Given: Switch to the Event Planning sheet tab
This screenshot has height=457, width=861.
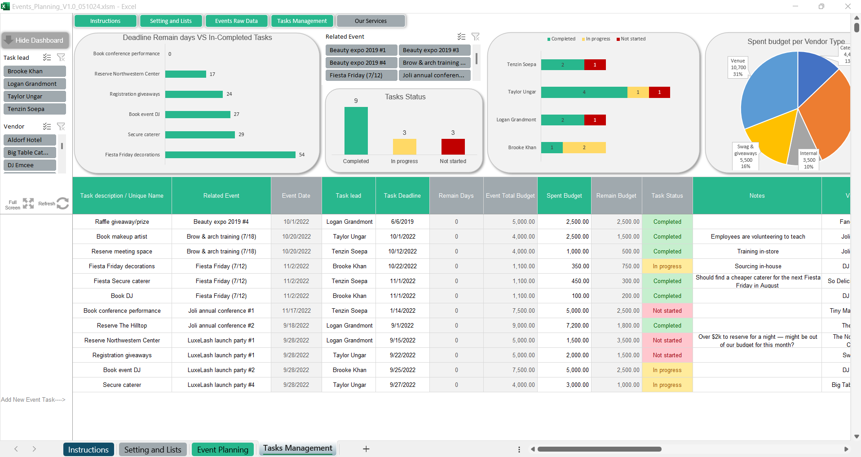Looking at the screenshot, I should point(222,449).
